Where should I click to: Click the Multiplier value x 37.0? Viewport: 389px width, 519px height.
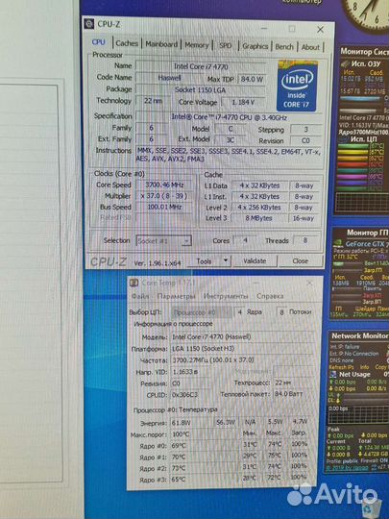pyautogui.click(x=164, y=196)
